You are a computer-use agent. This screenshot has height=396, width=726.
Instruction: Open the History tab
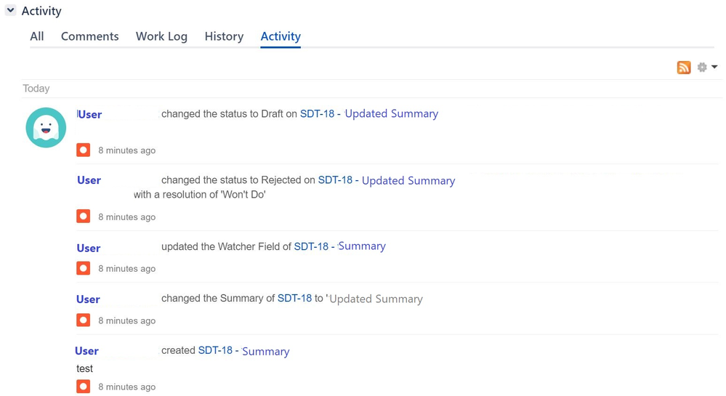click(x=224, y=36)
